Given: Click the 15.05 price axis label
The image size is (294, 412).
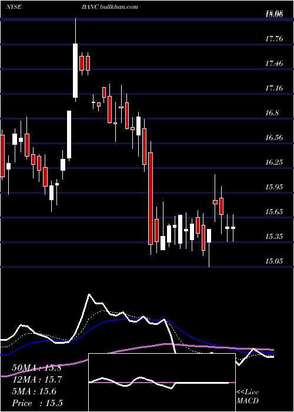Looking at the screenshot, I should click(x=274, y=261).
